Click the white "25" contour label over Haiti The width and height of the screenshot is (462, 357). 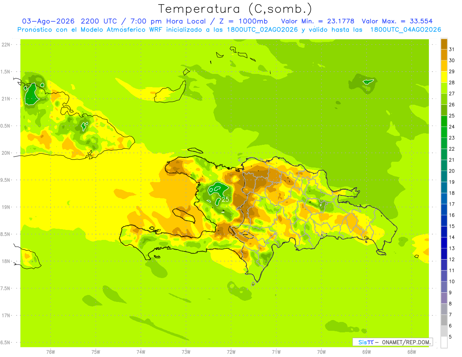point(226,199)
